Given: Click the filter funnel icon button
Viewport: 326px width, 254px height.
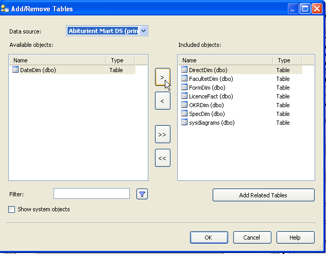Looking at the screenshot, I should 142,194.
